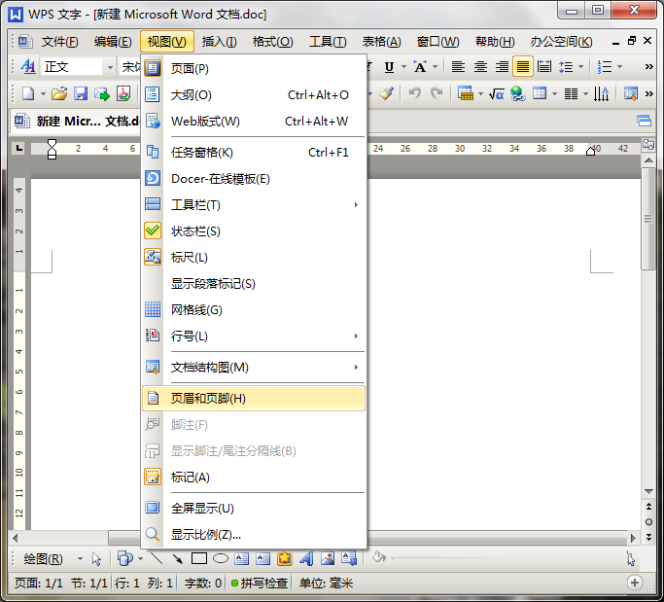This screenshot has height=602, width=664.
Task: Click the send by email icon
Action: tap(102, 93)
